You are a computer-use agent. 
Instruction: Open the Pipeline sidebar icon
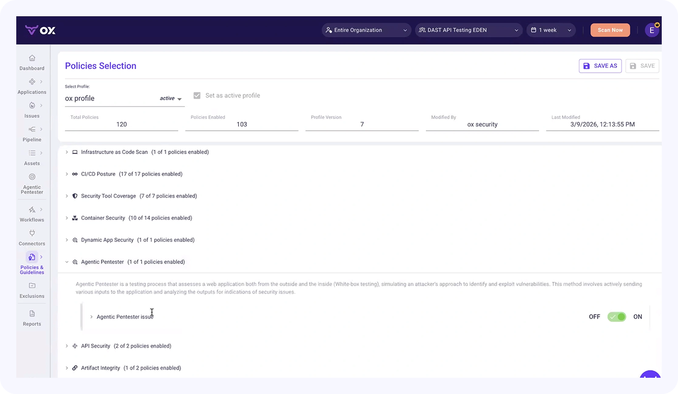[x=32, y=129]
